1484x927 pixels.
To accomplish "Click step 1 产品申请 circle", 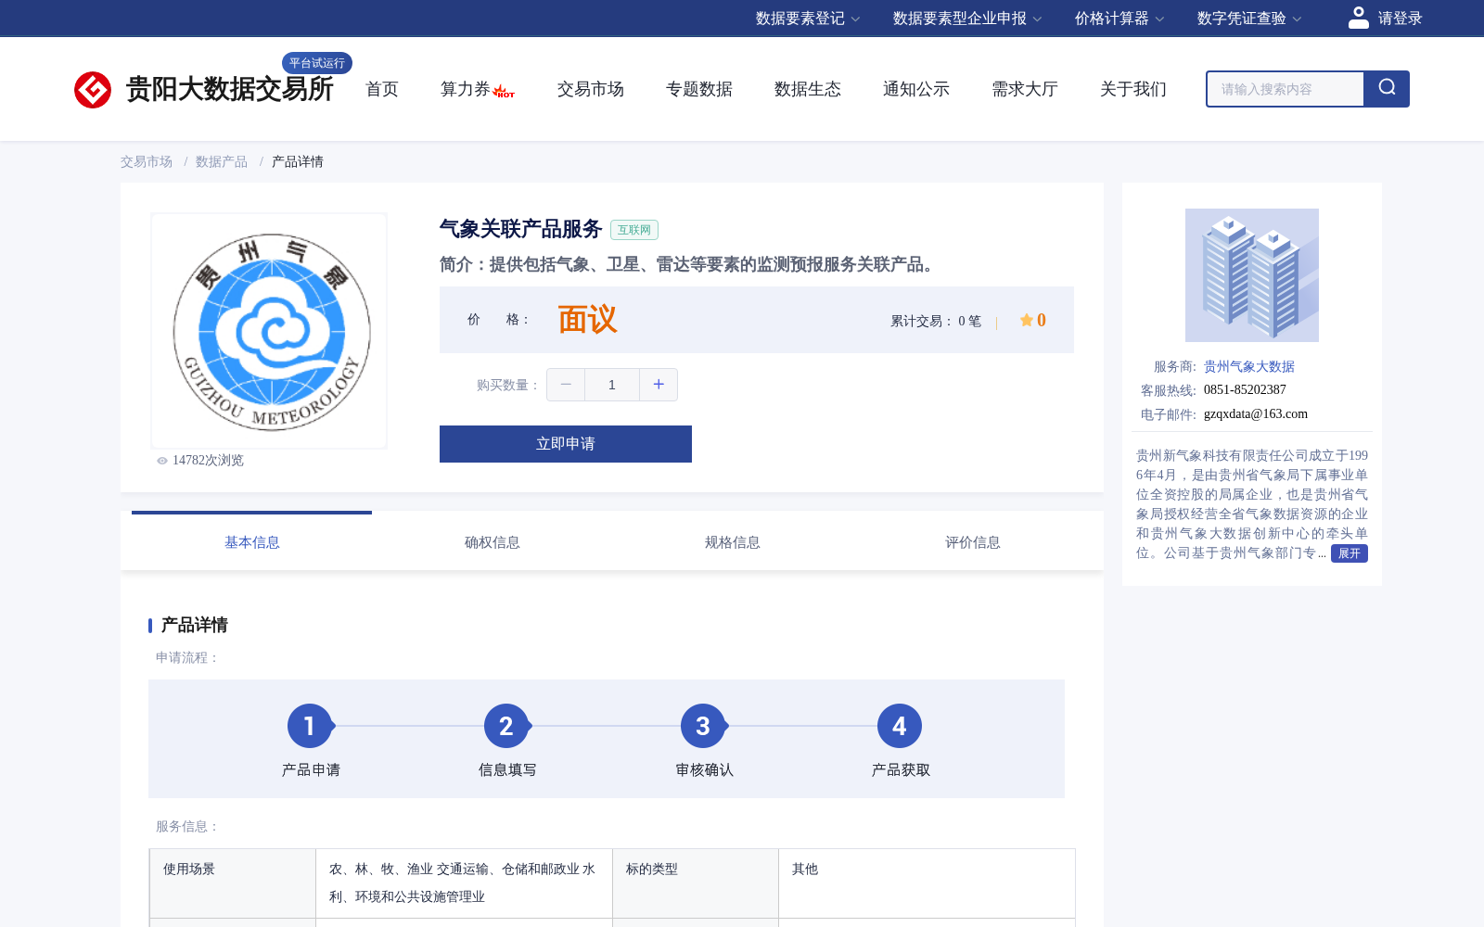I will coord(310,726).
